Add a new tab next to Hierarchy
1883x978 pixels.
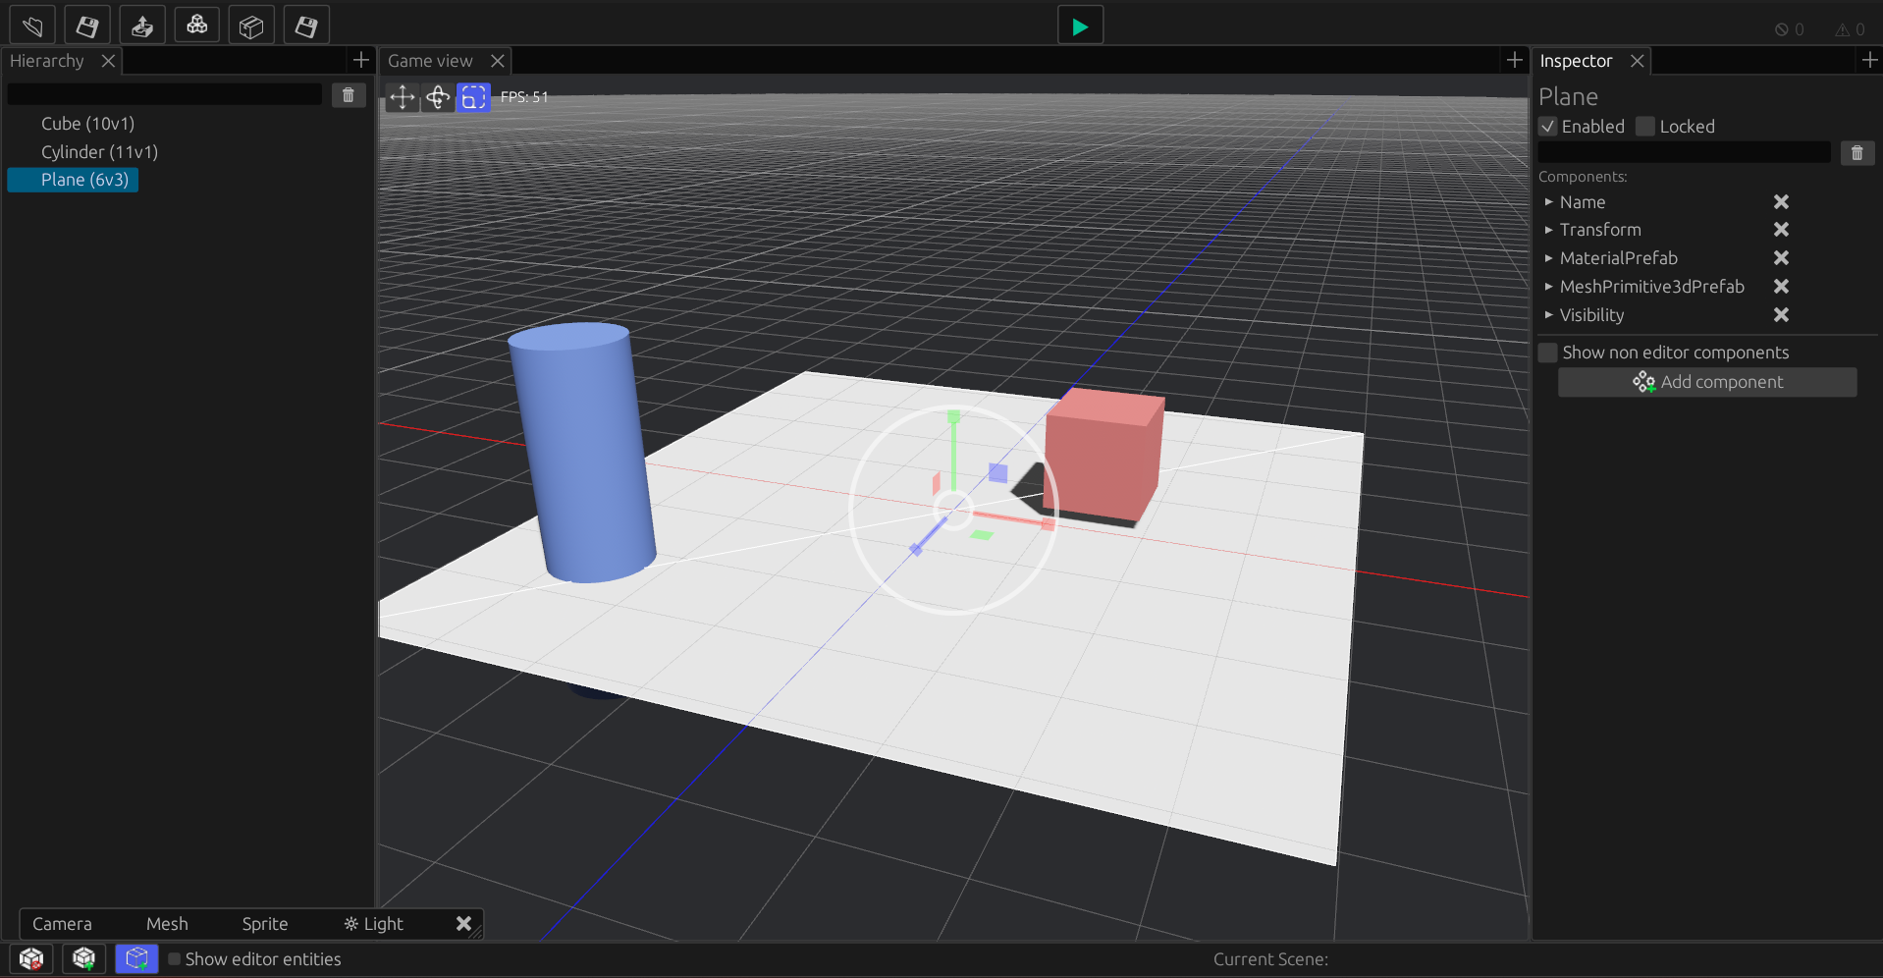(361, 60)
